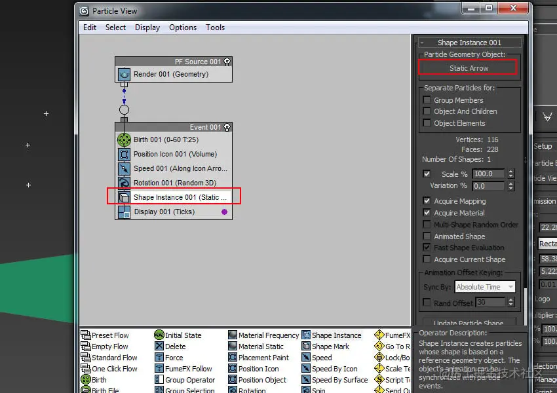Select Speed By Surface in depot
Image resolution: width=557 pixels, height=393 pixels.
[335, 380]
